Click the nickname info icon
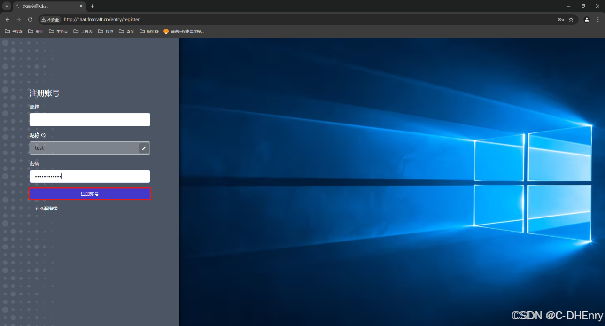This screenshot has width=605, height=326. click(x=43, y=135)
